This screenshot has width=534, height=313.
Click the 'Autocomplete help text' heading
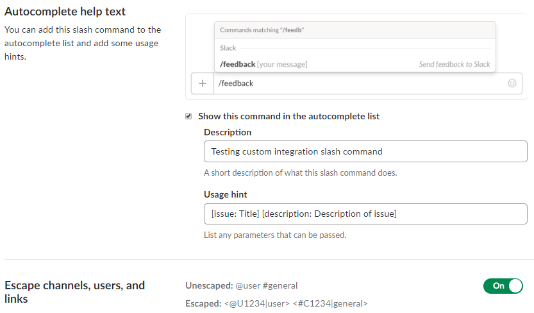pyautogui.click(x=65, y=12)
